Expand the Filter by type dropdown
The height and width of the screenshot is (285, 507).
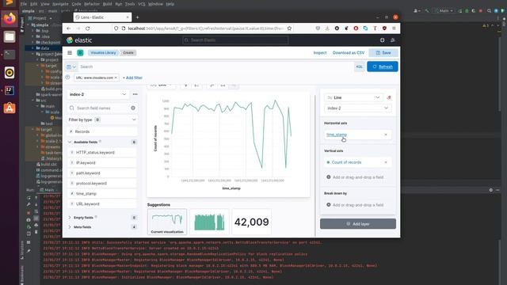(x=102, y=120)
